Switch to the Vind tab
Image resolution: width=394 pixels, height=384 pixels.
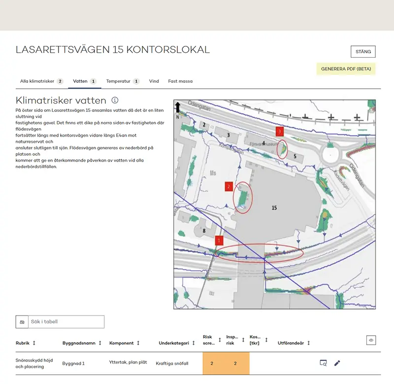(x=154, y=81)
